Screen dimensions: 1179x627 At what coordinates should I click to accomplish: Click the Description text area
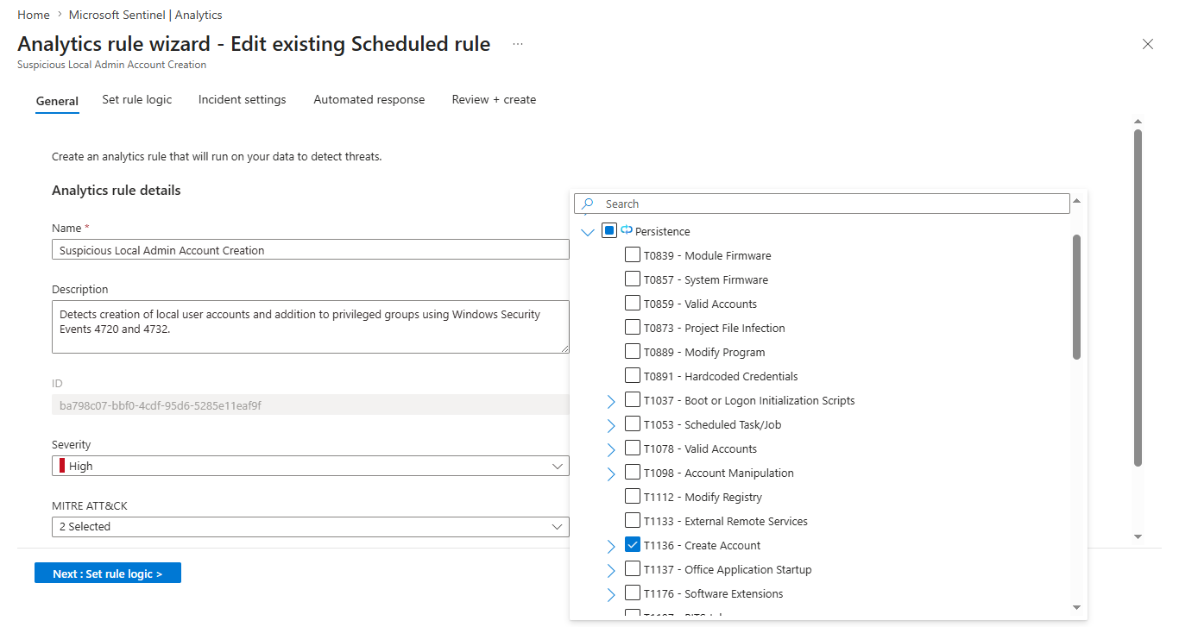tap(311, 327)
